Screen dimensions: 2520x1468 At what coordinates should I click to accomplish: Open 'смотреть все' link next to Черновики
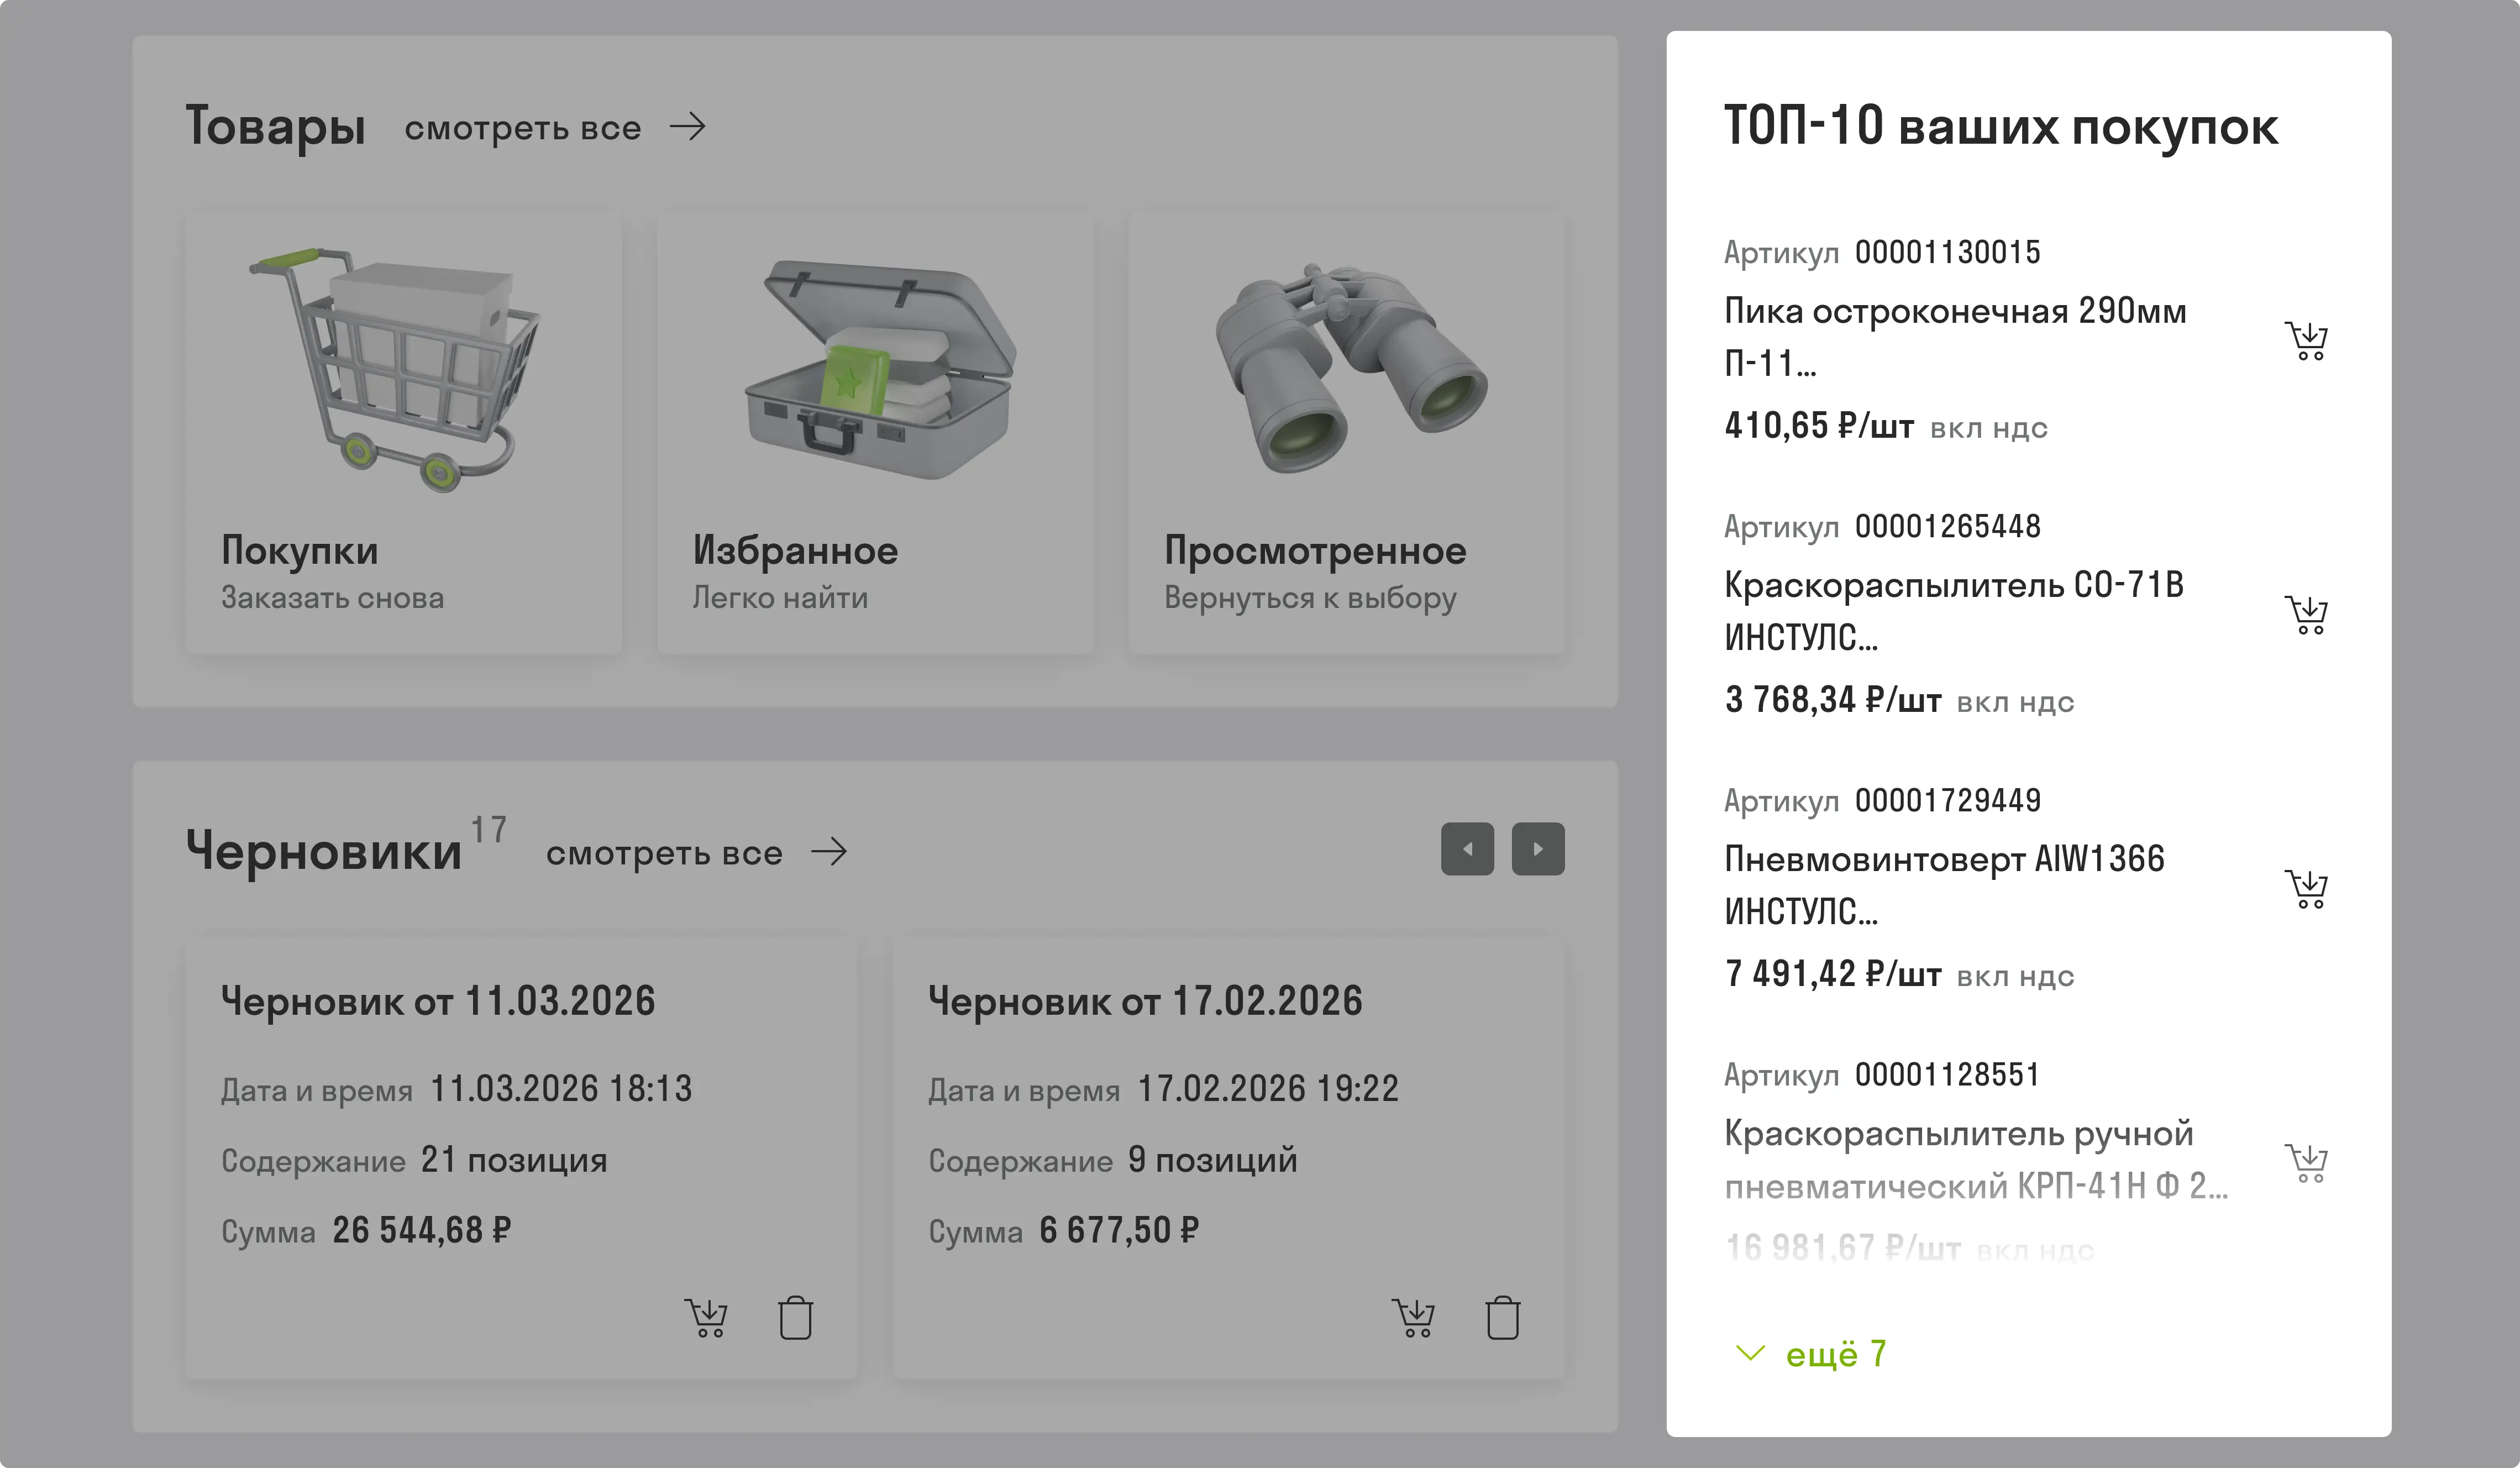coord(664,853)
